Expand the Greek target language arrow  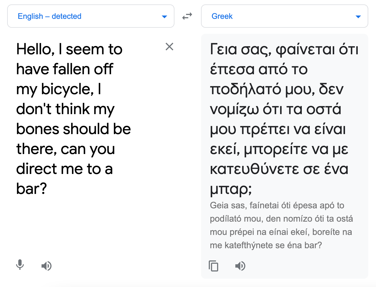[x=358, y=17]
